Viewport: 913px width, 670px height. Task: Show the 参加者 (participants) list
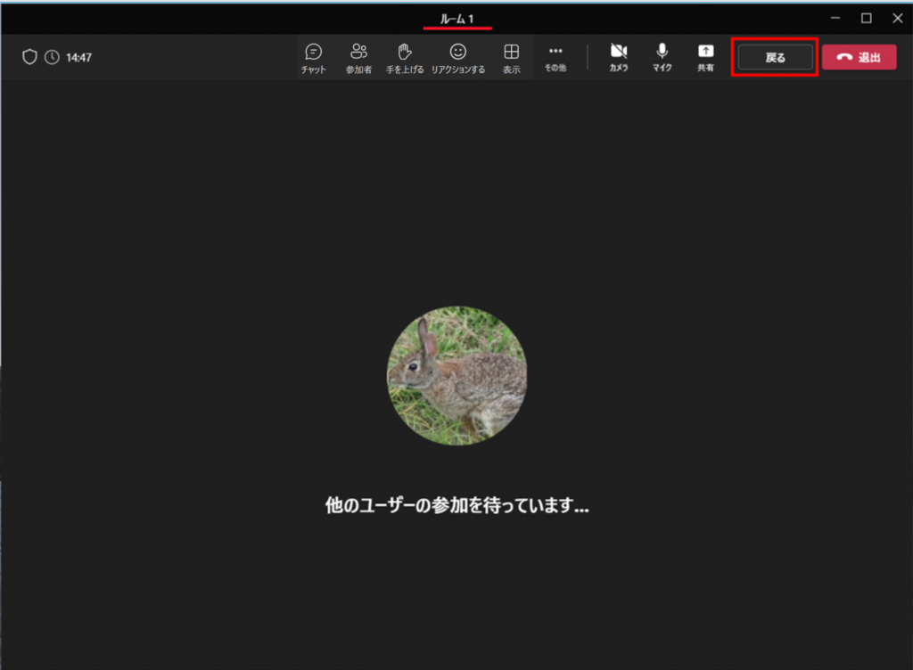(x=358, y=58)
